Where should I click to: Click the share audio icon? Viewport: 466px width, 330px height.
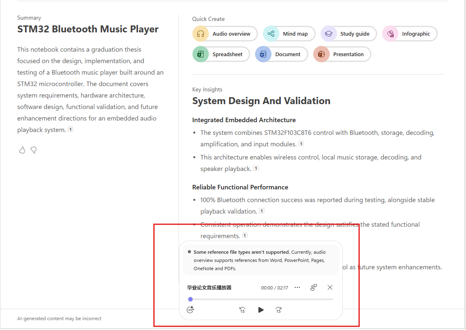pyautogui.click(x=314, y=287)
